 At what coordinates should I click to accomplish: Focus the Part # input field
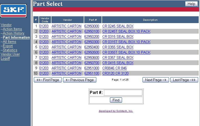pos(123,93)
